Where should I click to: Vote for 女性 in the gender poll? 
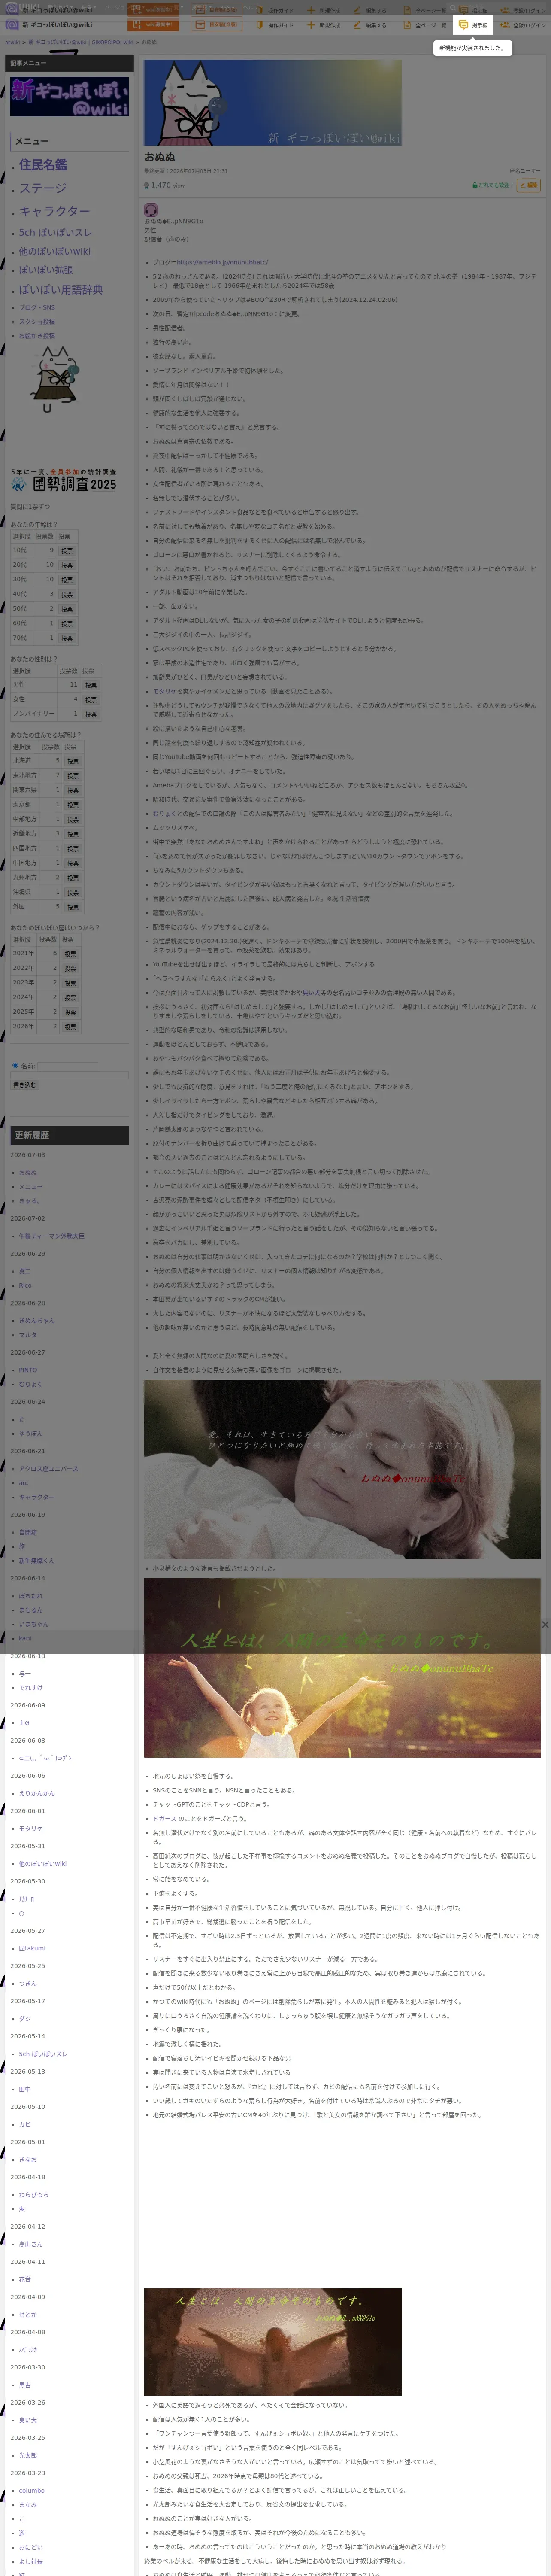coord(90,700)
